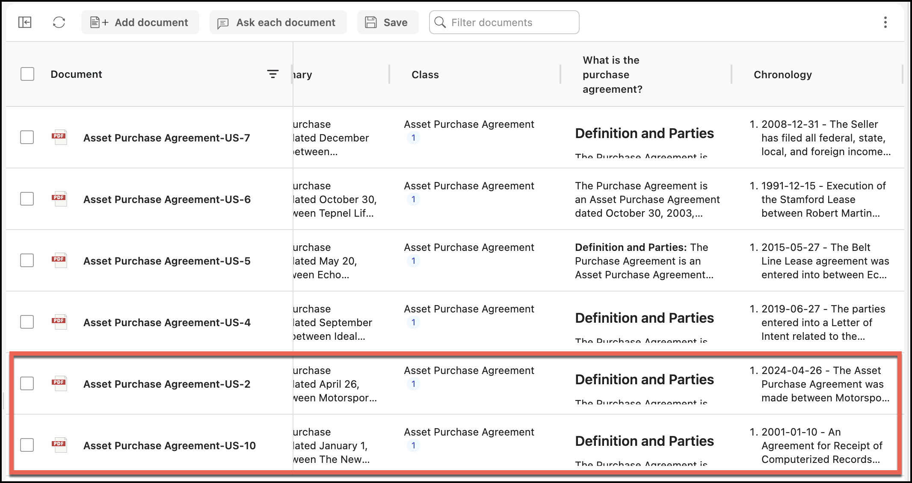Click citation badge 1 in US-2 Class cell
Viewport: 912px width, 483px height.
click(413, 384)
